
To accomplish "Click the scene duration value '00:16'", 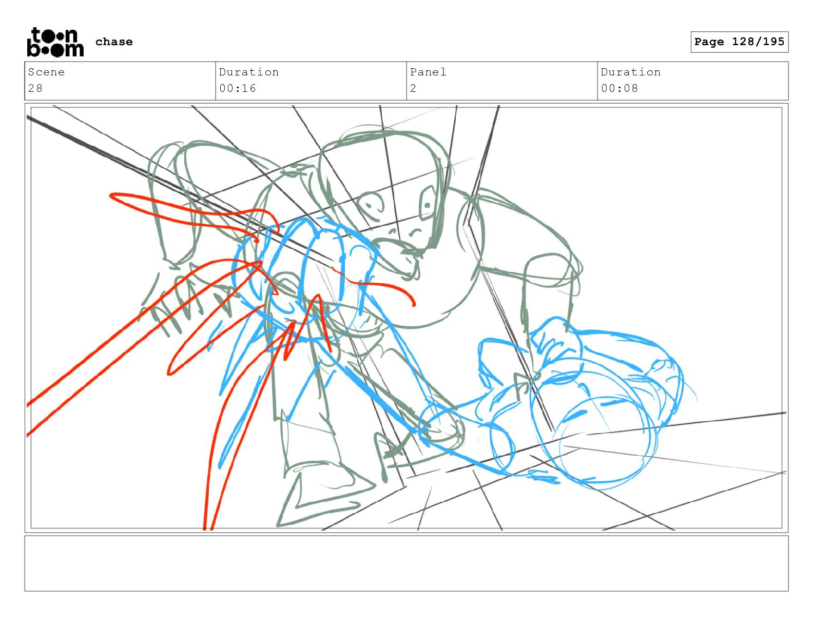I will click(x=238, y=88).
